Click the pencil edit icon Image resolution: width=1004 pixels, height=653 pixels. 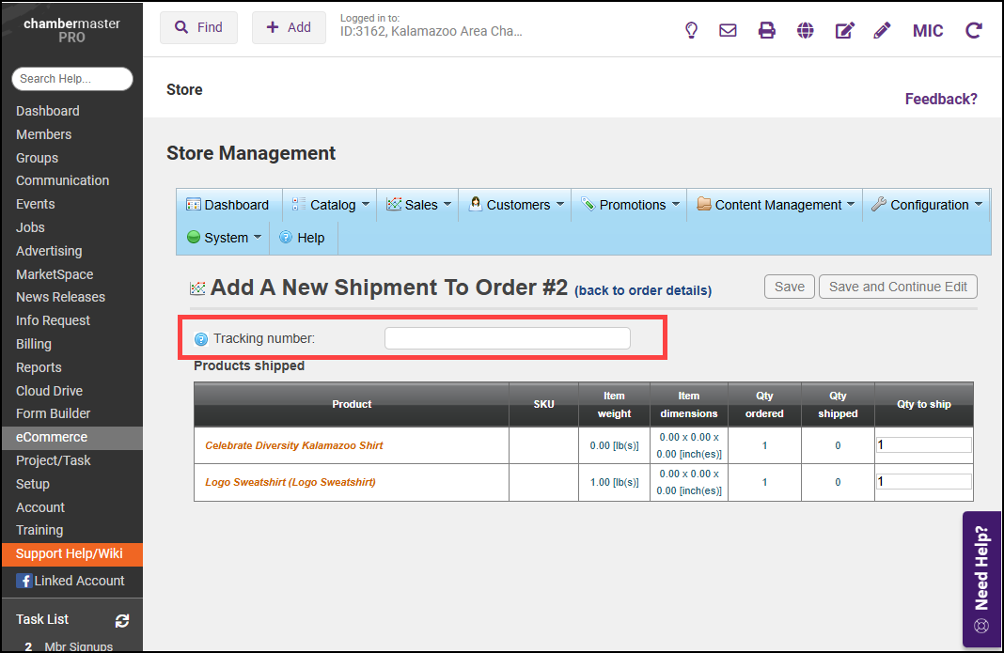[x=882, y=30]
